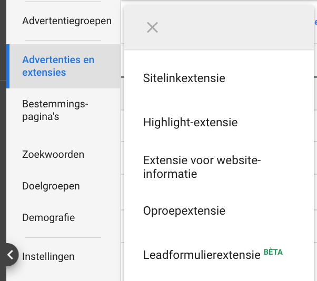Open Instellingen from the sidebar
The image size is (317, 281).
point(48,257)
